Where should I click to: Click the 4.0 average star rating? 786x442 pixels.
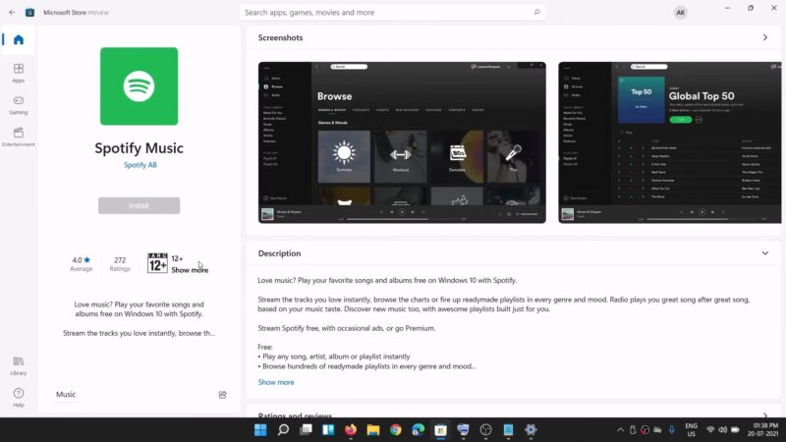(x=82, y=263)
